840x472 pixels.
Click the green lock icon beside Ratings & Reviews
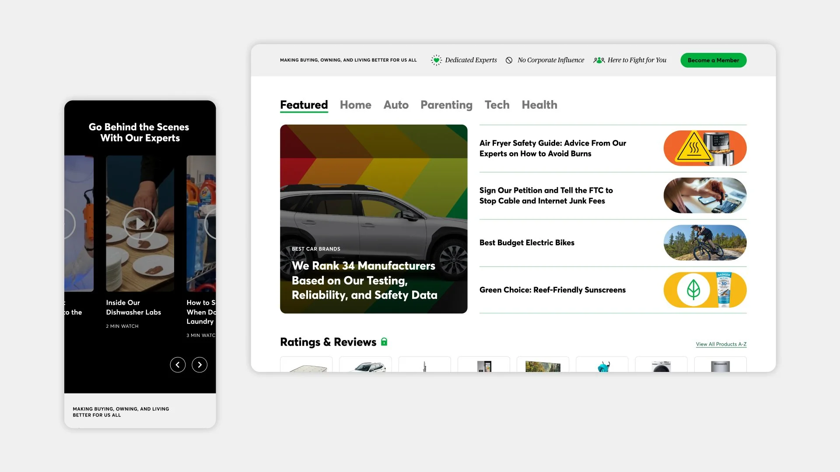[385, 342]
